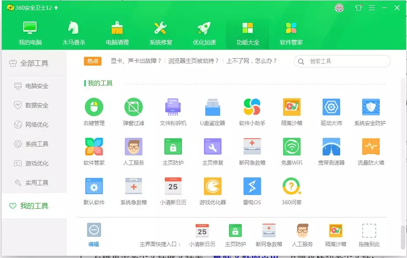Open 断网急救箱 shortcut in bottom bar
This screenshot has height=258, width=407.
[269, 235]
